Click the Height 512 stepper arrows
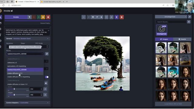 [x=41, y=95]
